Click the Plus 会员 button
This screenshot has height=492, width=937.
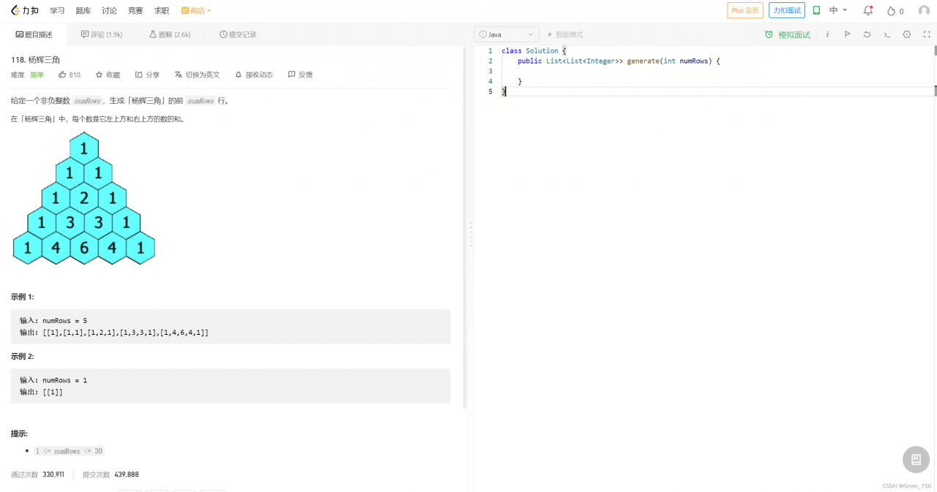coord(745,11)
